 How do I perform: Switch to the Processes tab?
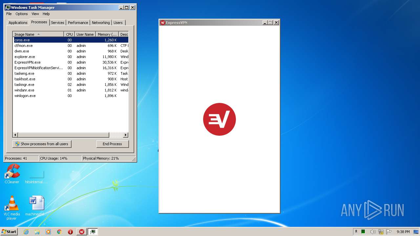[x=39, y=22]
